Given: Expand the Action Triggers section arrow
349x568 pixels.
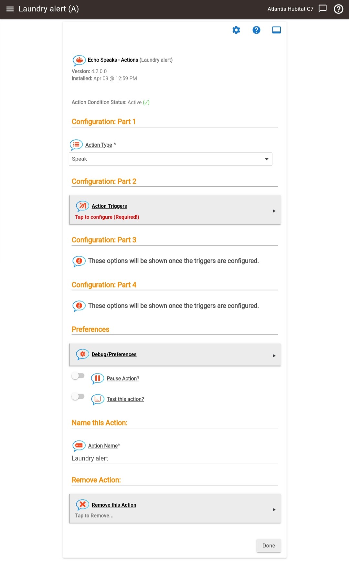Looking at the screenshot, I should coord(274,211).
